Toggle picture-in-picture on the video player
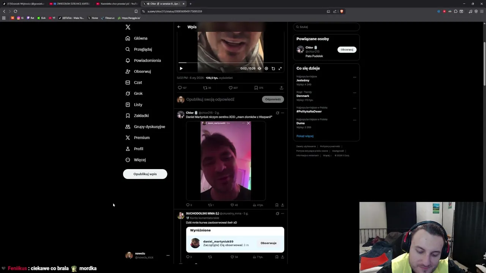486x273 pixels. [273, 69]
